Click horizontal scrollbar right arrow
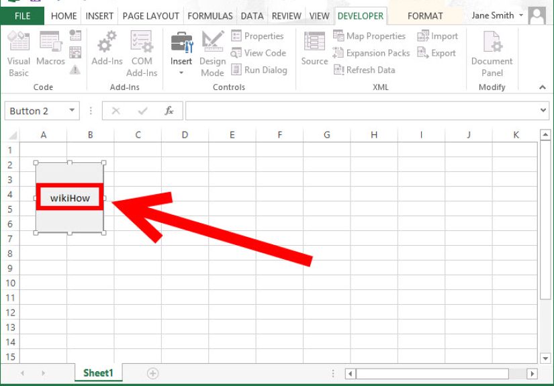 click(532, 373)
